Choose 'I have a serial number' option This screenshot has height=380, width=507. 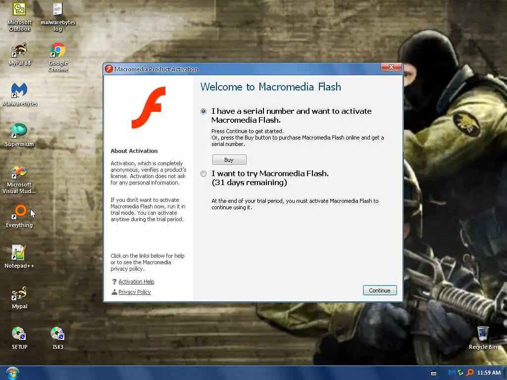coord(203,111)
